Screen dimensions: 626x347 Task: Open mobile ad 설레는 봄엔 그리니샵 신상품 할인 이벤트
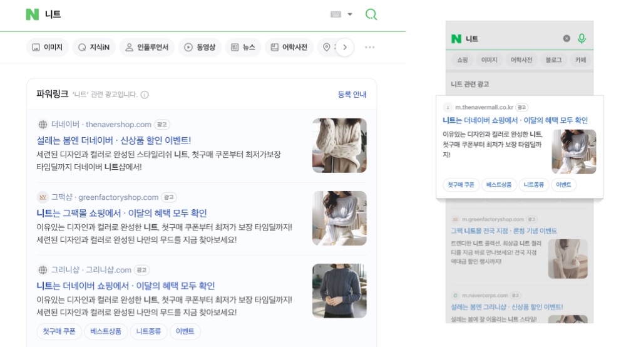pos(507,307)
